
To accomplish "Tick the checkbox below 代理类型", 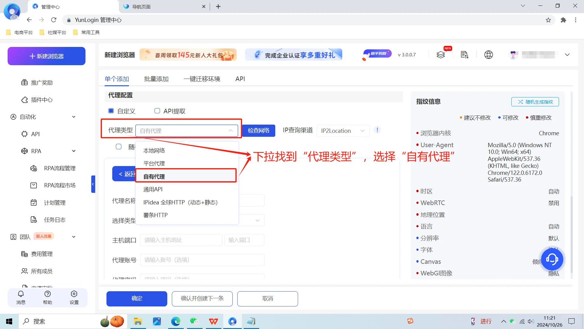I will tap(119, 147).
